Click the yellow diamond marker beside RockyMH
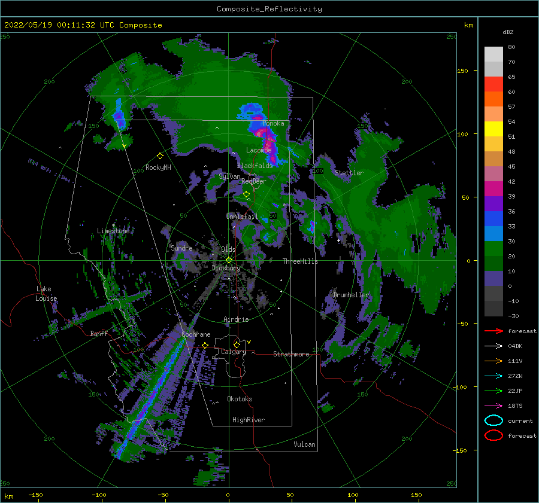 pyautogui.click(x=160, y=156)
